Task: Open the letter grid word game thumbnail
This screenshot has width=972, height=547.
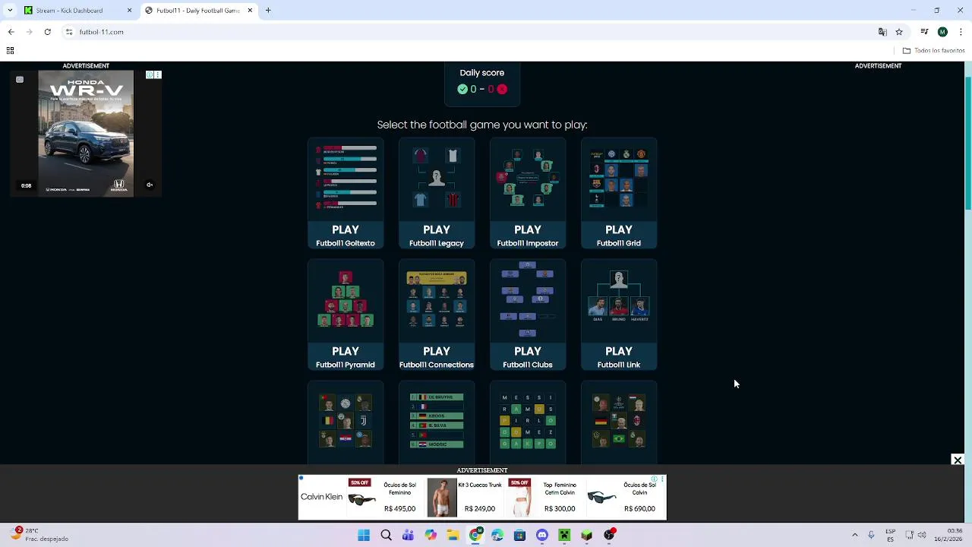Action: [528, 422]
